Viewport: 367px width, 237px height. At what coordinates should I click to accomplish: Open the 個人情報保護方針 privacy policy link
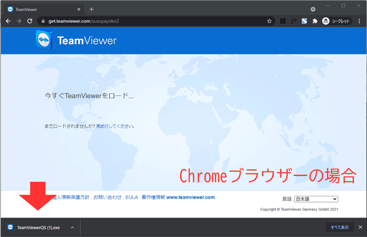(x=71, y=197)
